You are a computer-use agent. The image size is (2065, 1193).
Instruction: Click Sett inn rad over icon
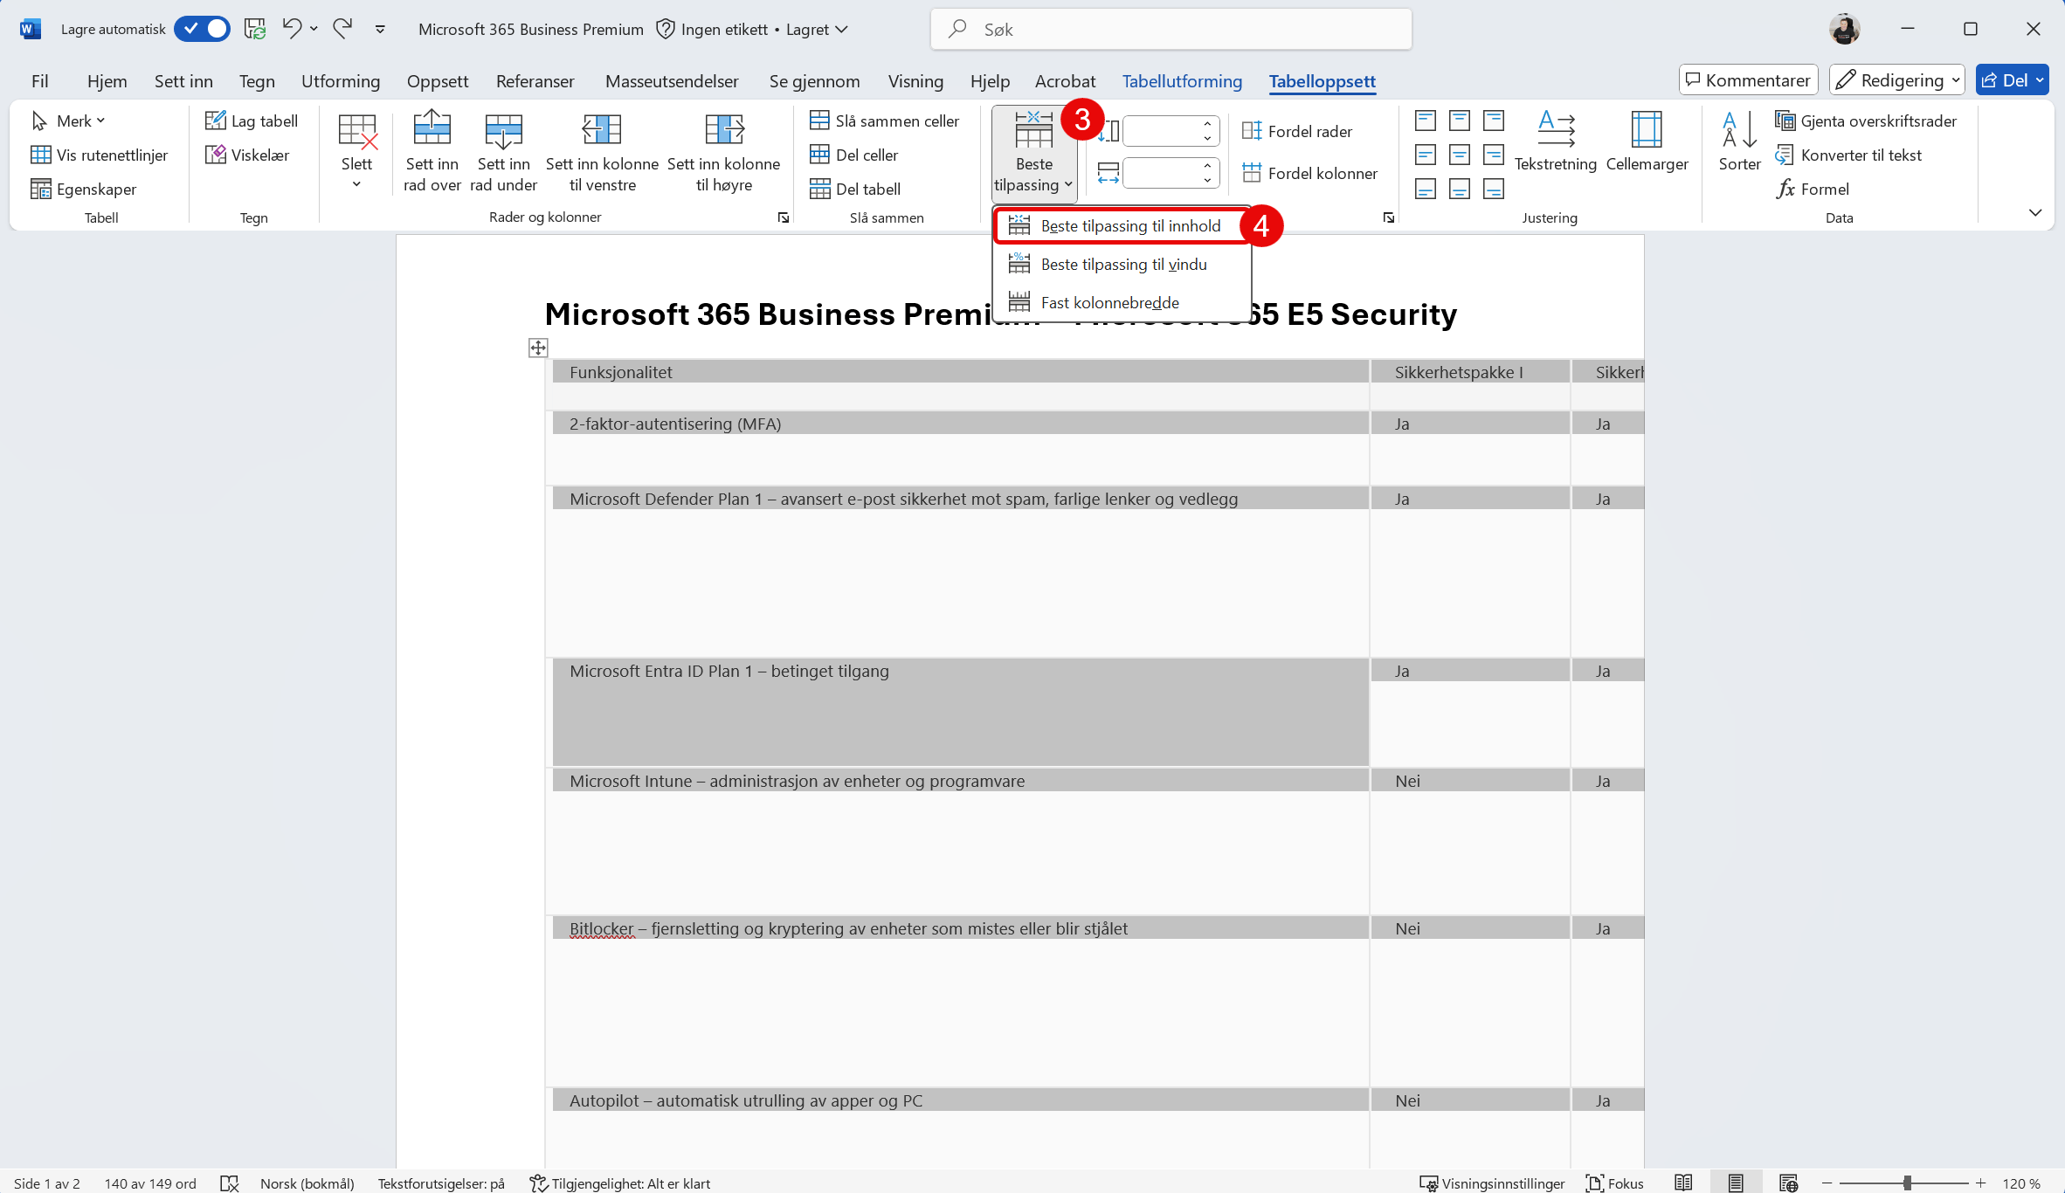coord(432,128)
